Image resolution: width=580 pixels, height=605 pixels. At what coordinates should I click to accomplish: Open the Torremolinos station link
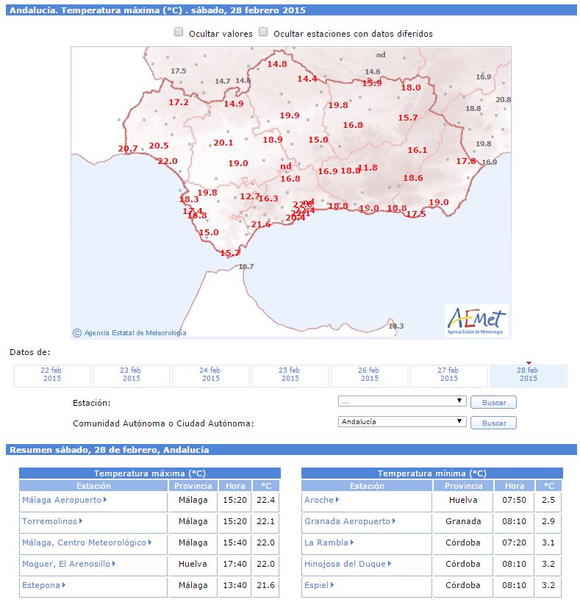(x=50, y=521)
